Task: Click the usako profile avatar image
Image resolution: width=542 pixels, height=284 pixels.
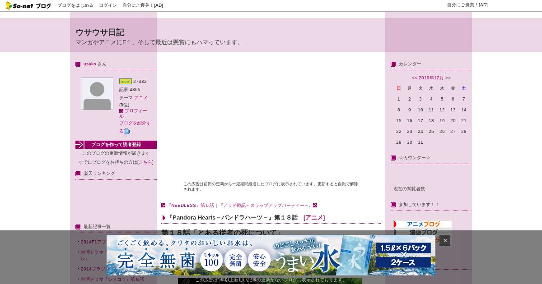Action: (x=97, y=94)
